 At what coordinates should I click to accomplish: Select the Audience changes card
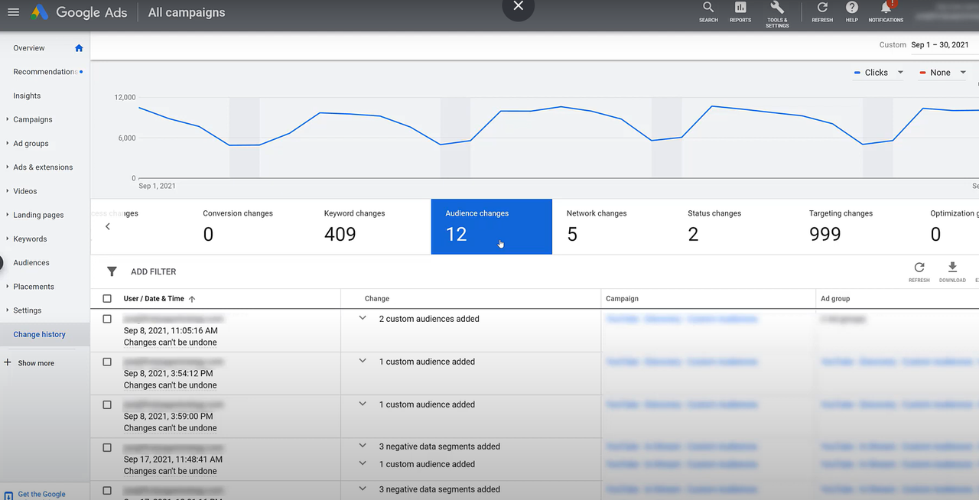tap(492, 227)
